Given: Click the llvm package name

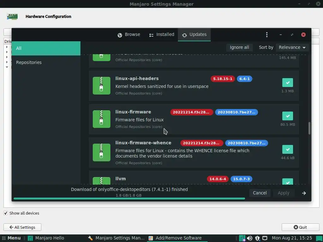Looking at the screenshot, I should coord(120,179).
